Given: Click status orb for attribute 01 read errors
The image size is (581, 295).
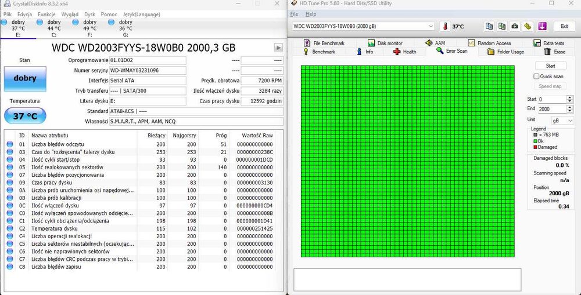Looking at the screenshot, I should point(10,144).
